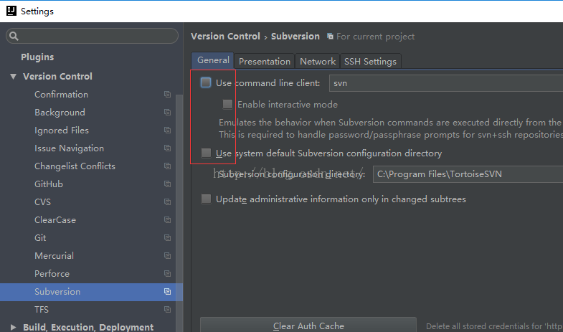
Task: Select ClearCase settings page
Action: coord(55,220)
